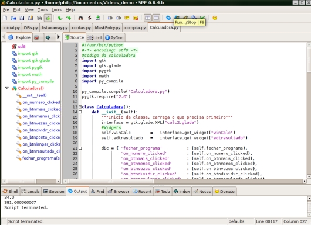Open the Find bottom tab
The height and width of the screenshot is (225, 311).
(x=97, y=192)
